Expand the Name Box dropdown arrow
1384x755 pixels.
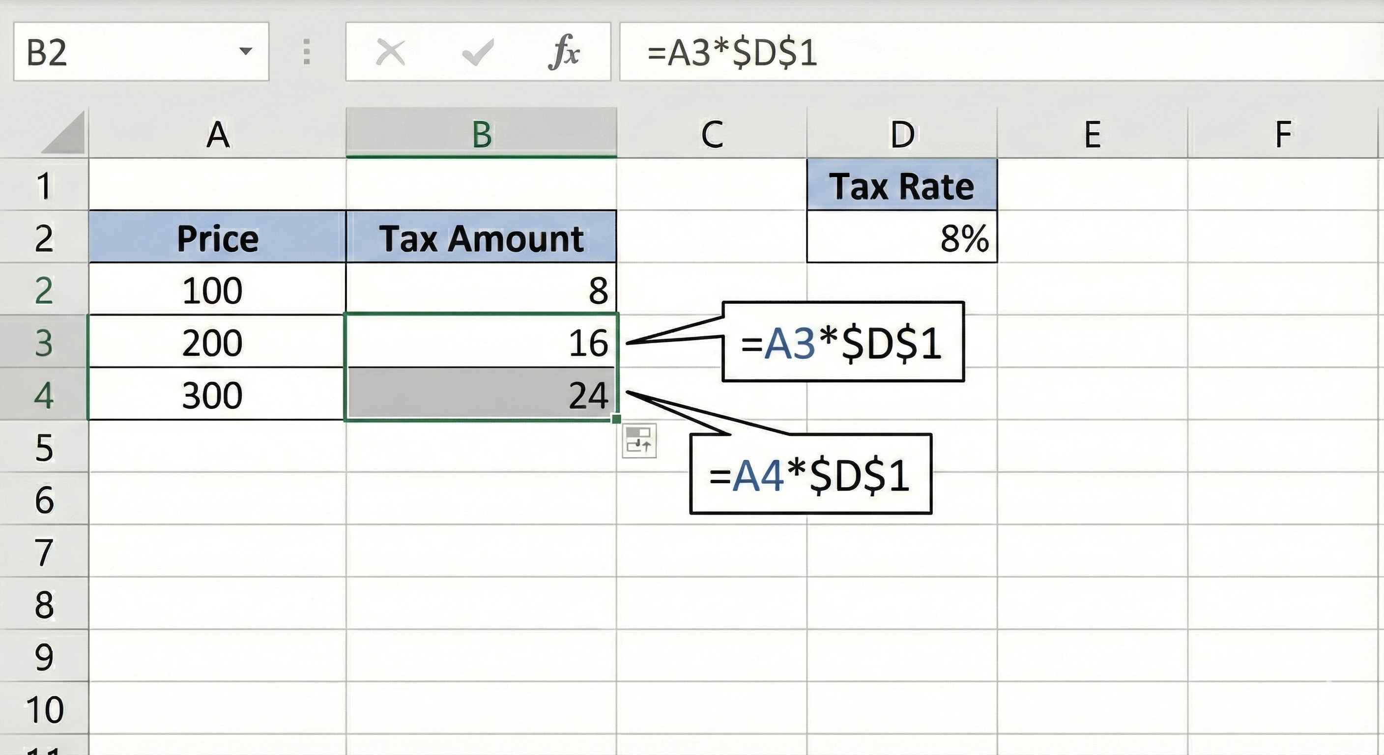[246, 52]
